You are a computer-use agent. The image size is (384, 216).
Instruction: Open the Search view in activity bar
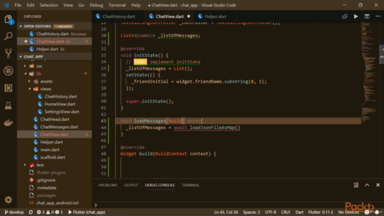[x=8, y=36]
